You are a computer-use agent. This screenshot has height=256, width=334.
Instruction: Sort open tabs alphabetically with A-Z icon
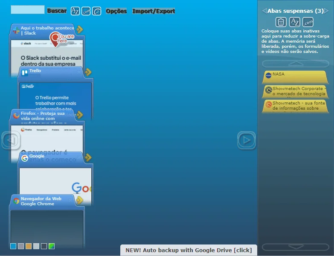(x=75, y=11)
